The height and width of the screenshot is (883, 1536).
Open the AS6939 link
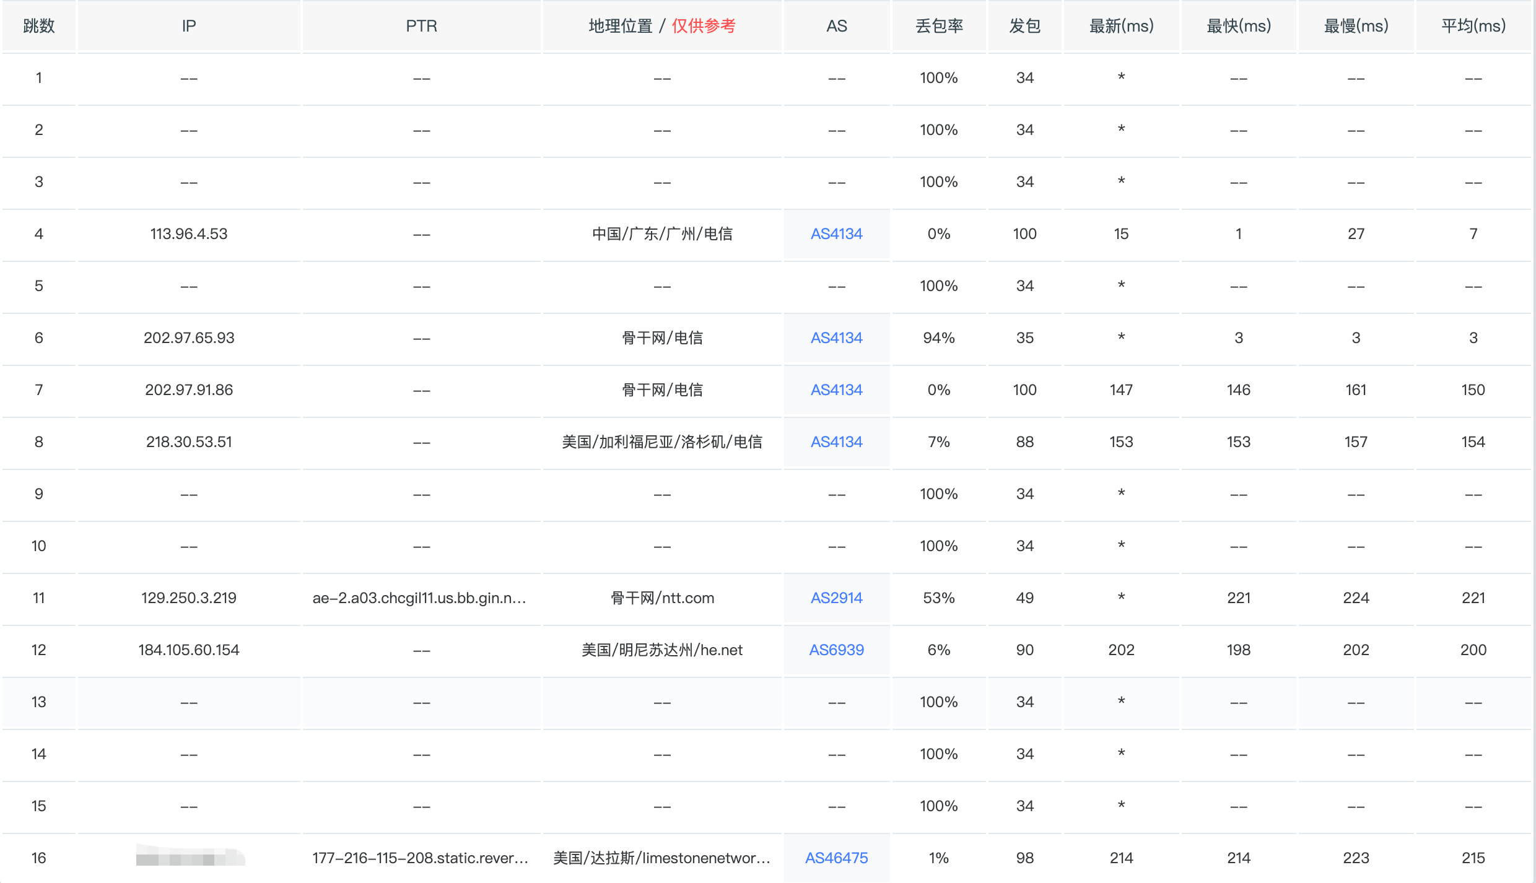tap(836, 650)
